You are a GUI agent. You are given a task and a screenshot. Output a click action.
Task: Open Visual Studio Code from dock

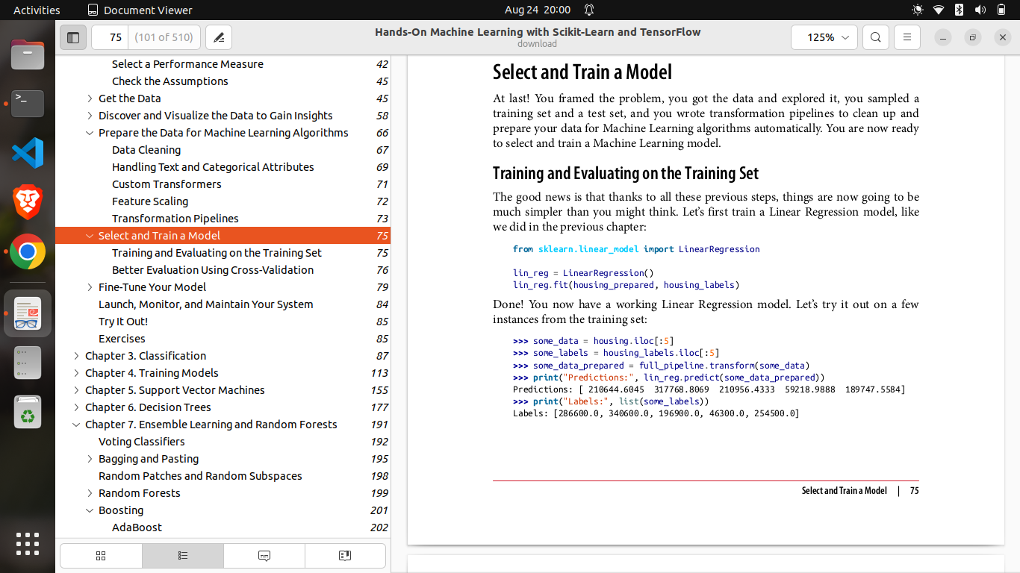coord(28,153)
